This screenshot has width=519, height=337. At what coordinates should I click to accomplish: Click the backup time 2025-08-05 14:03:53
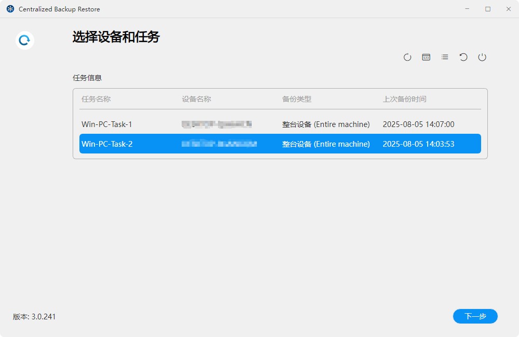pyautogui.click(x=418, y=144)
